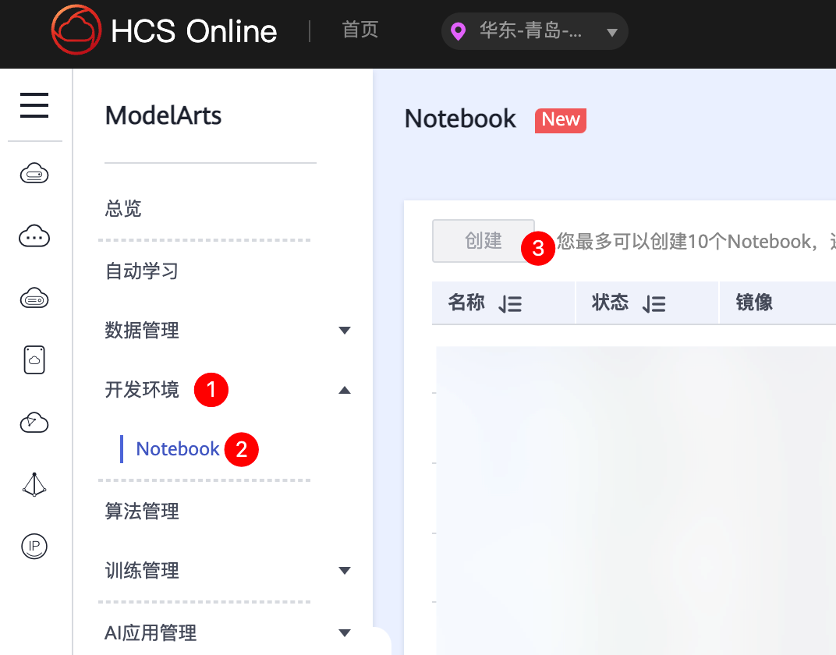The image size is (836, 655).
Task: Select Notebook under 开发环境
Action: (x=178, y=448)
